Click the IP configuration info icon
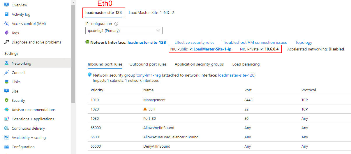 [116, 24]
